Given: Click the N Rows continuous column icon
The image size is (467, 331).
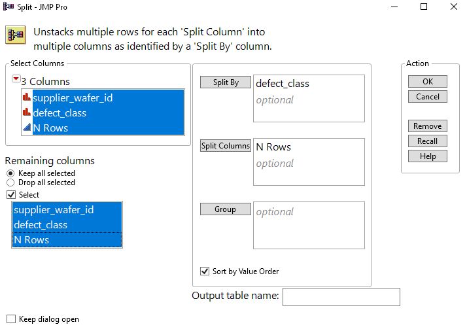Looking at the screenshot, I should click(x=27, y=128).
